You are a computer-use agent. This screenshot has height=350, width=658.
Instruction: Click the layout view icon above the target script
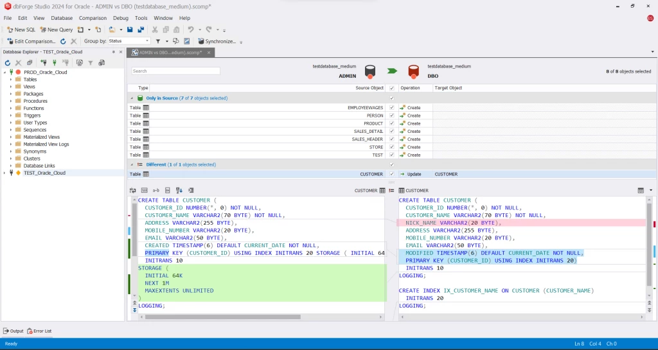641,190
